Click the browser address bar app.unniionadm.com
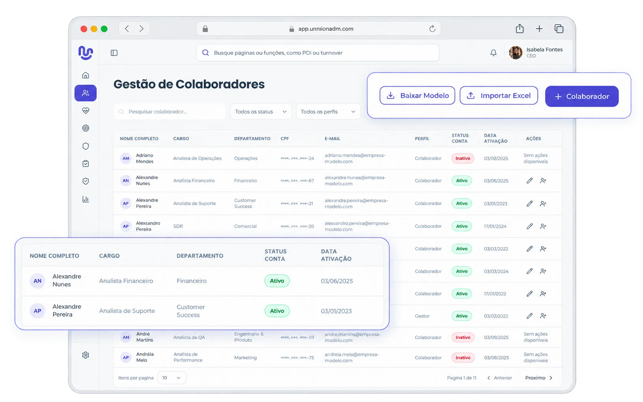The width and height of the screenshot is (643, 402). pyautogui.click(x=318, y=28)
